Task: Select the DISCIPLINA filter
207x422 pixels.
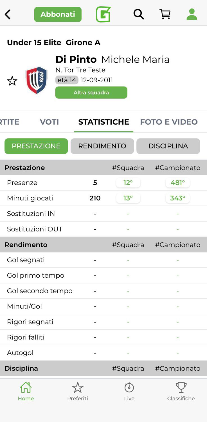Action: [168, 146]
